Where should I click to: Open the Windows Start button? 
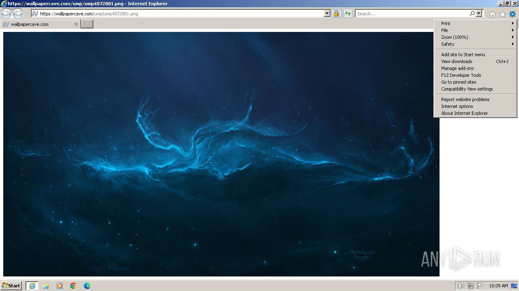[11, 286]
